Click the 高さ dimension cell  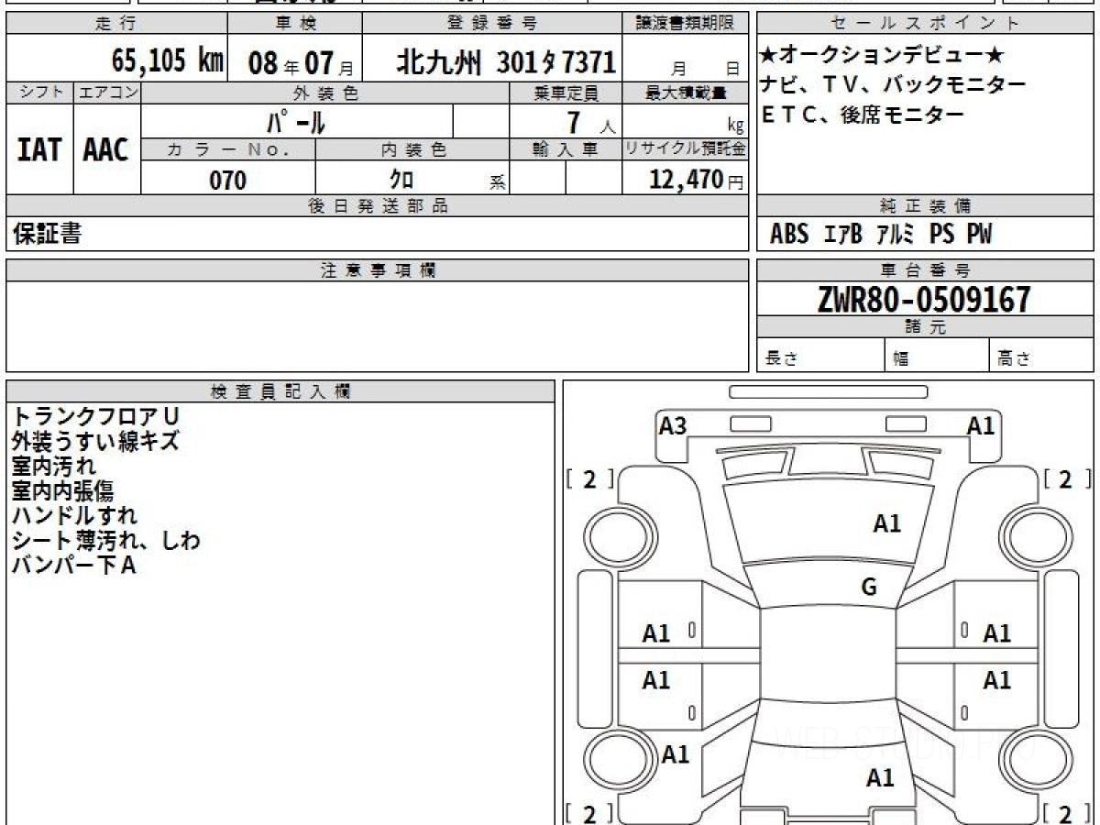1042,355
